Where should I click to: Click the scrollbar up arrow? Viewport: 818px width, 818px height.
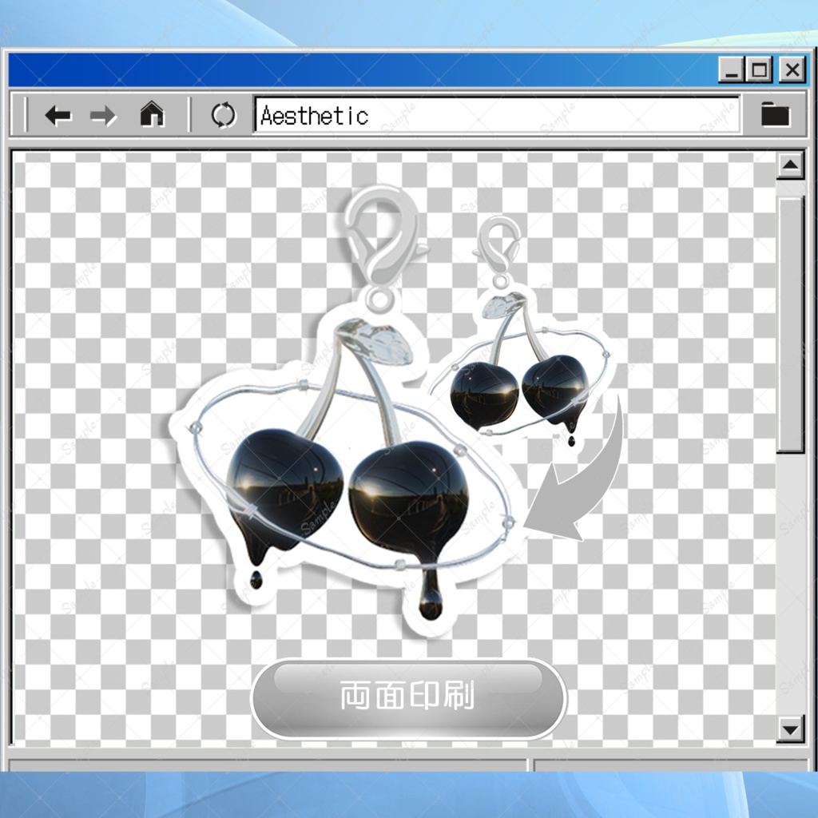click(791, 165)
